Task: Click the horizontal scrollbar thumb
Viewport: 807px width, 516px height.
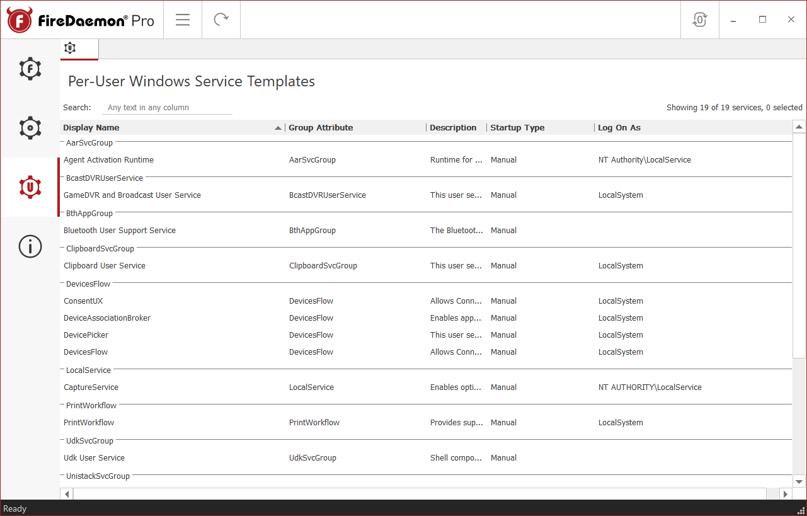Action: (x=420, y=494)
